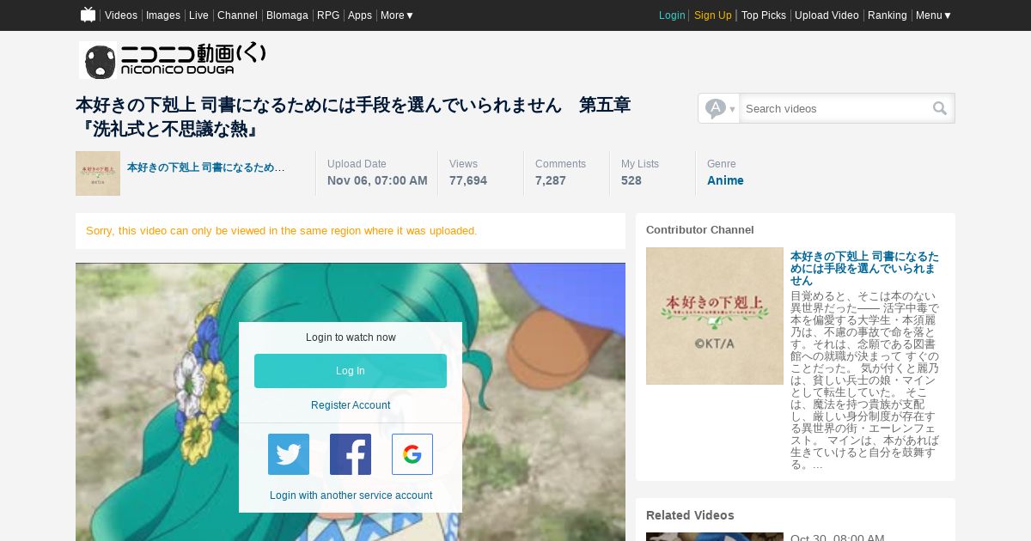
Task: Click the Oct 30, 08:00 AM related video date
Action: click(x=838, y=538)
